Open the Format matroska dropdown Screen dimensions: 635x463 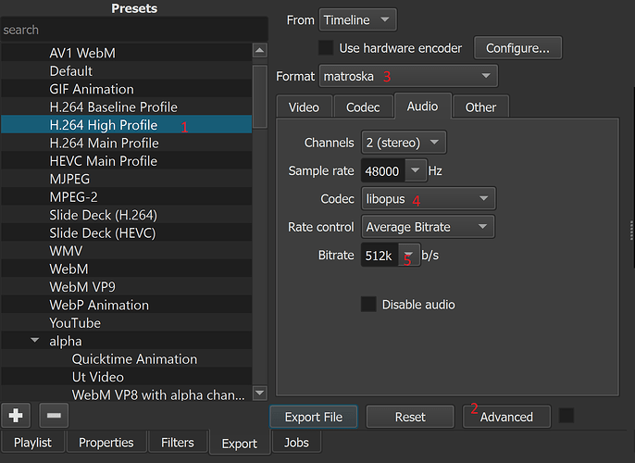pyautogui.click(x=408, y=76)
